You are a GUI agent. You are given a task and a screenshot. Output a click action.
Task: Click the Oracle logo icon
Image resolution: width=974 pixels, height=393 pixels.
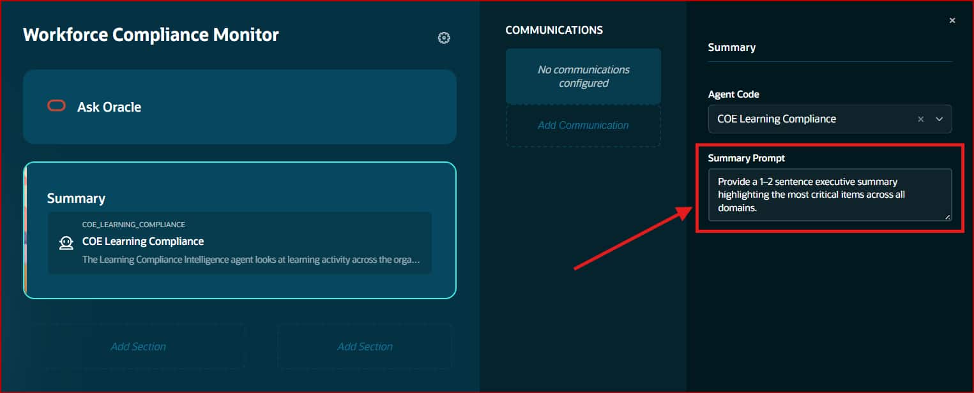pos(57,106)
